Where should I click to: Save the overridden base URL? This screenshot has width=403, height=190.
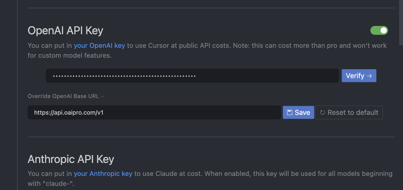coord(299,112)
